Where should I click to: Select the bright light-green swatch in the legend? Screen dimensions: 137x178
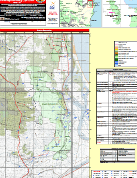pyautogui.click(x=117, y=57)
